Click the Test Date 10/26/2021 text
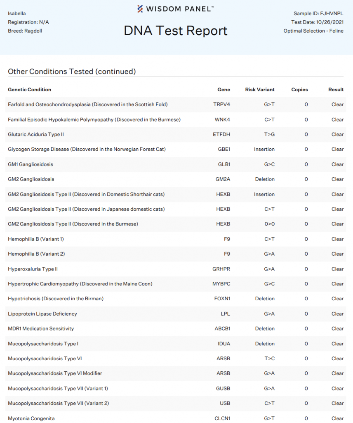 [x=317, y=22]
